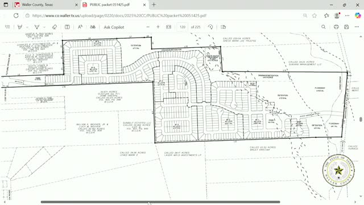Screen dimensions: 364x205
Task: Save the PDF document
Action: click(x=346, y=27)
